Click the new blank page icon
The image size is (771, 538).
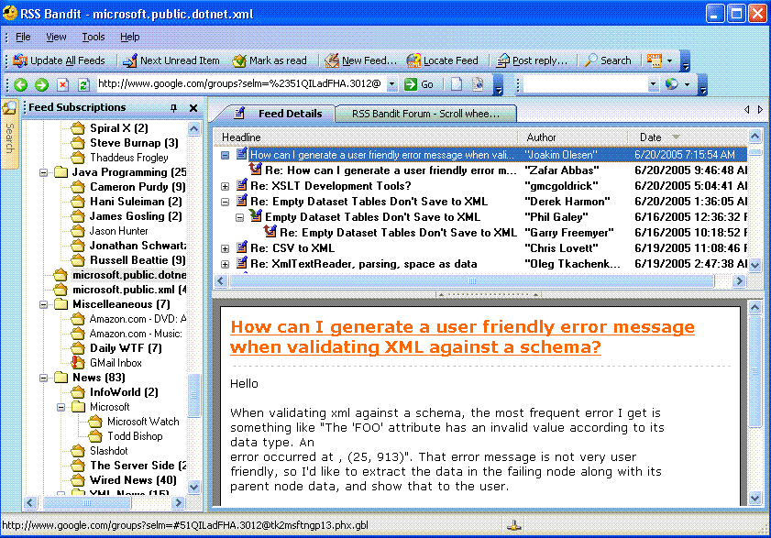coord(457,84)
